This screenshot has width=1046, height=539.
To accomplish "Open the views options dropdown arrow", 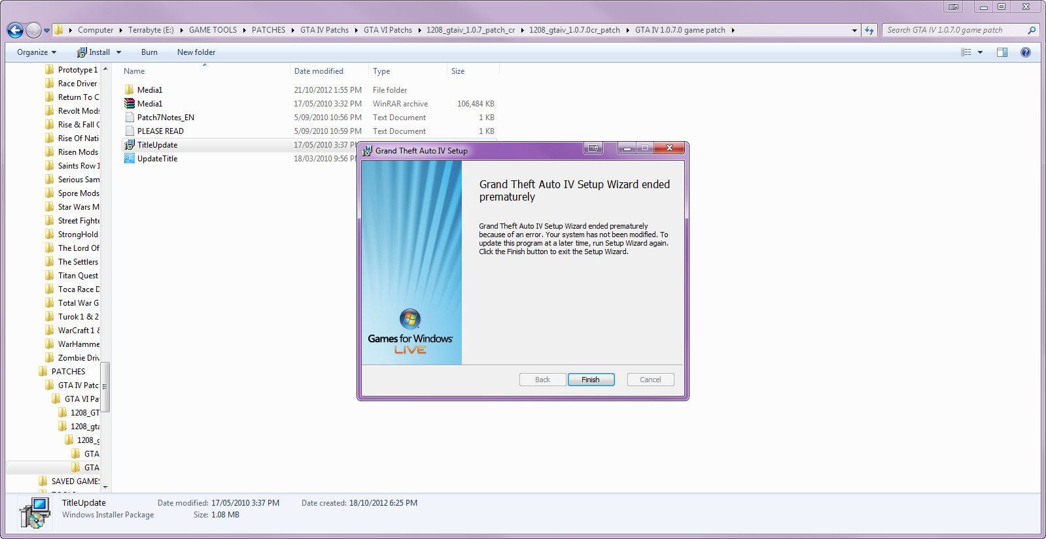I will click(980, 52).
